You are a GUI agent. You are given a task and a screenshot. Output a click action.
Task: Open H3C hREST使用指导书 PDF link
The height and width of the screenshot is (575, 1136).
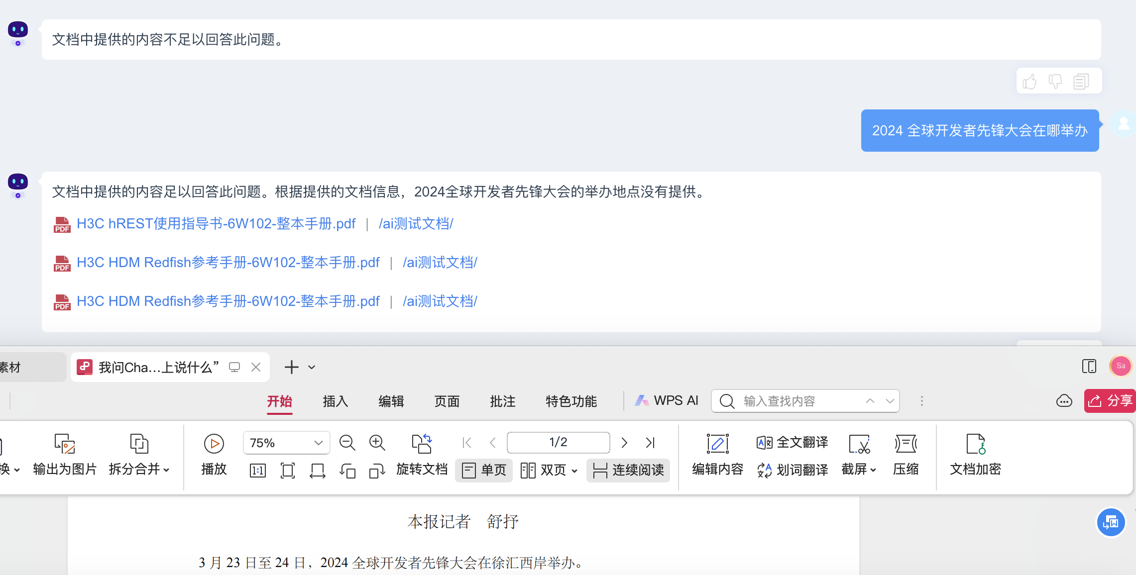pos(216,224)
